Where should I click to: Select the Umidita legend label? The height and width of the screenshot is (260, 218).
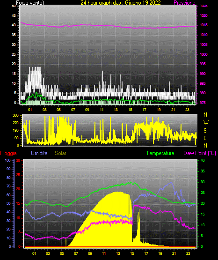click(x=39, y=153)
